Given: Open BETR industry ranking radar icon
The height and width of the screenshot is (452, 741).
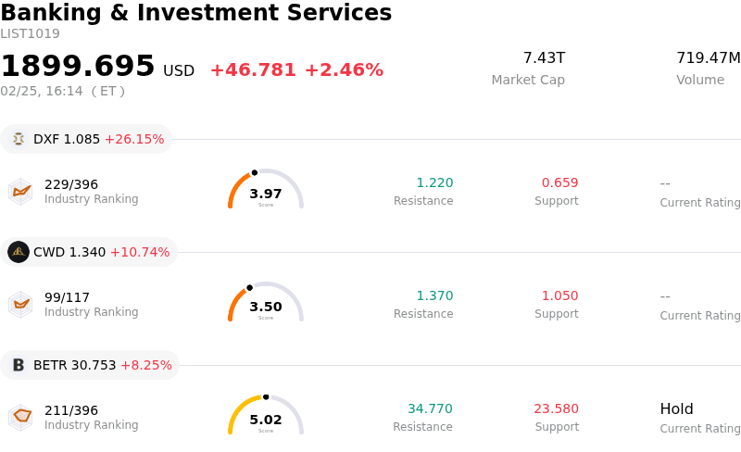Looking at the screenshot, I should [x=20, y=417].
